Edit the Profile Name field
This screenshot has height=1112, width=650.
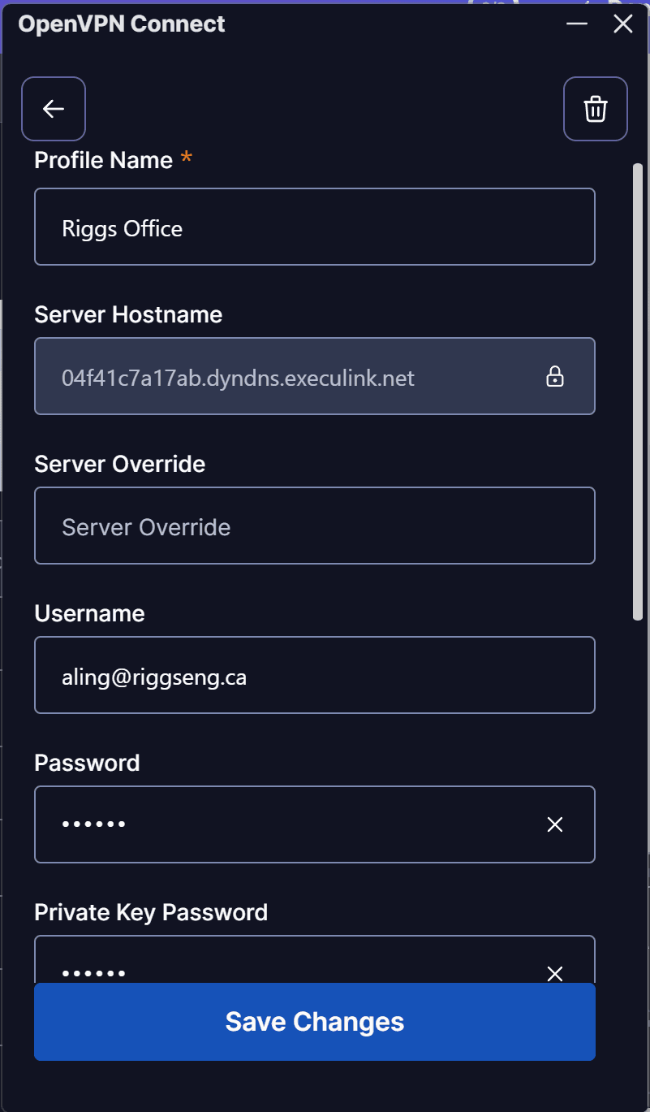pos(315,227)
